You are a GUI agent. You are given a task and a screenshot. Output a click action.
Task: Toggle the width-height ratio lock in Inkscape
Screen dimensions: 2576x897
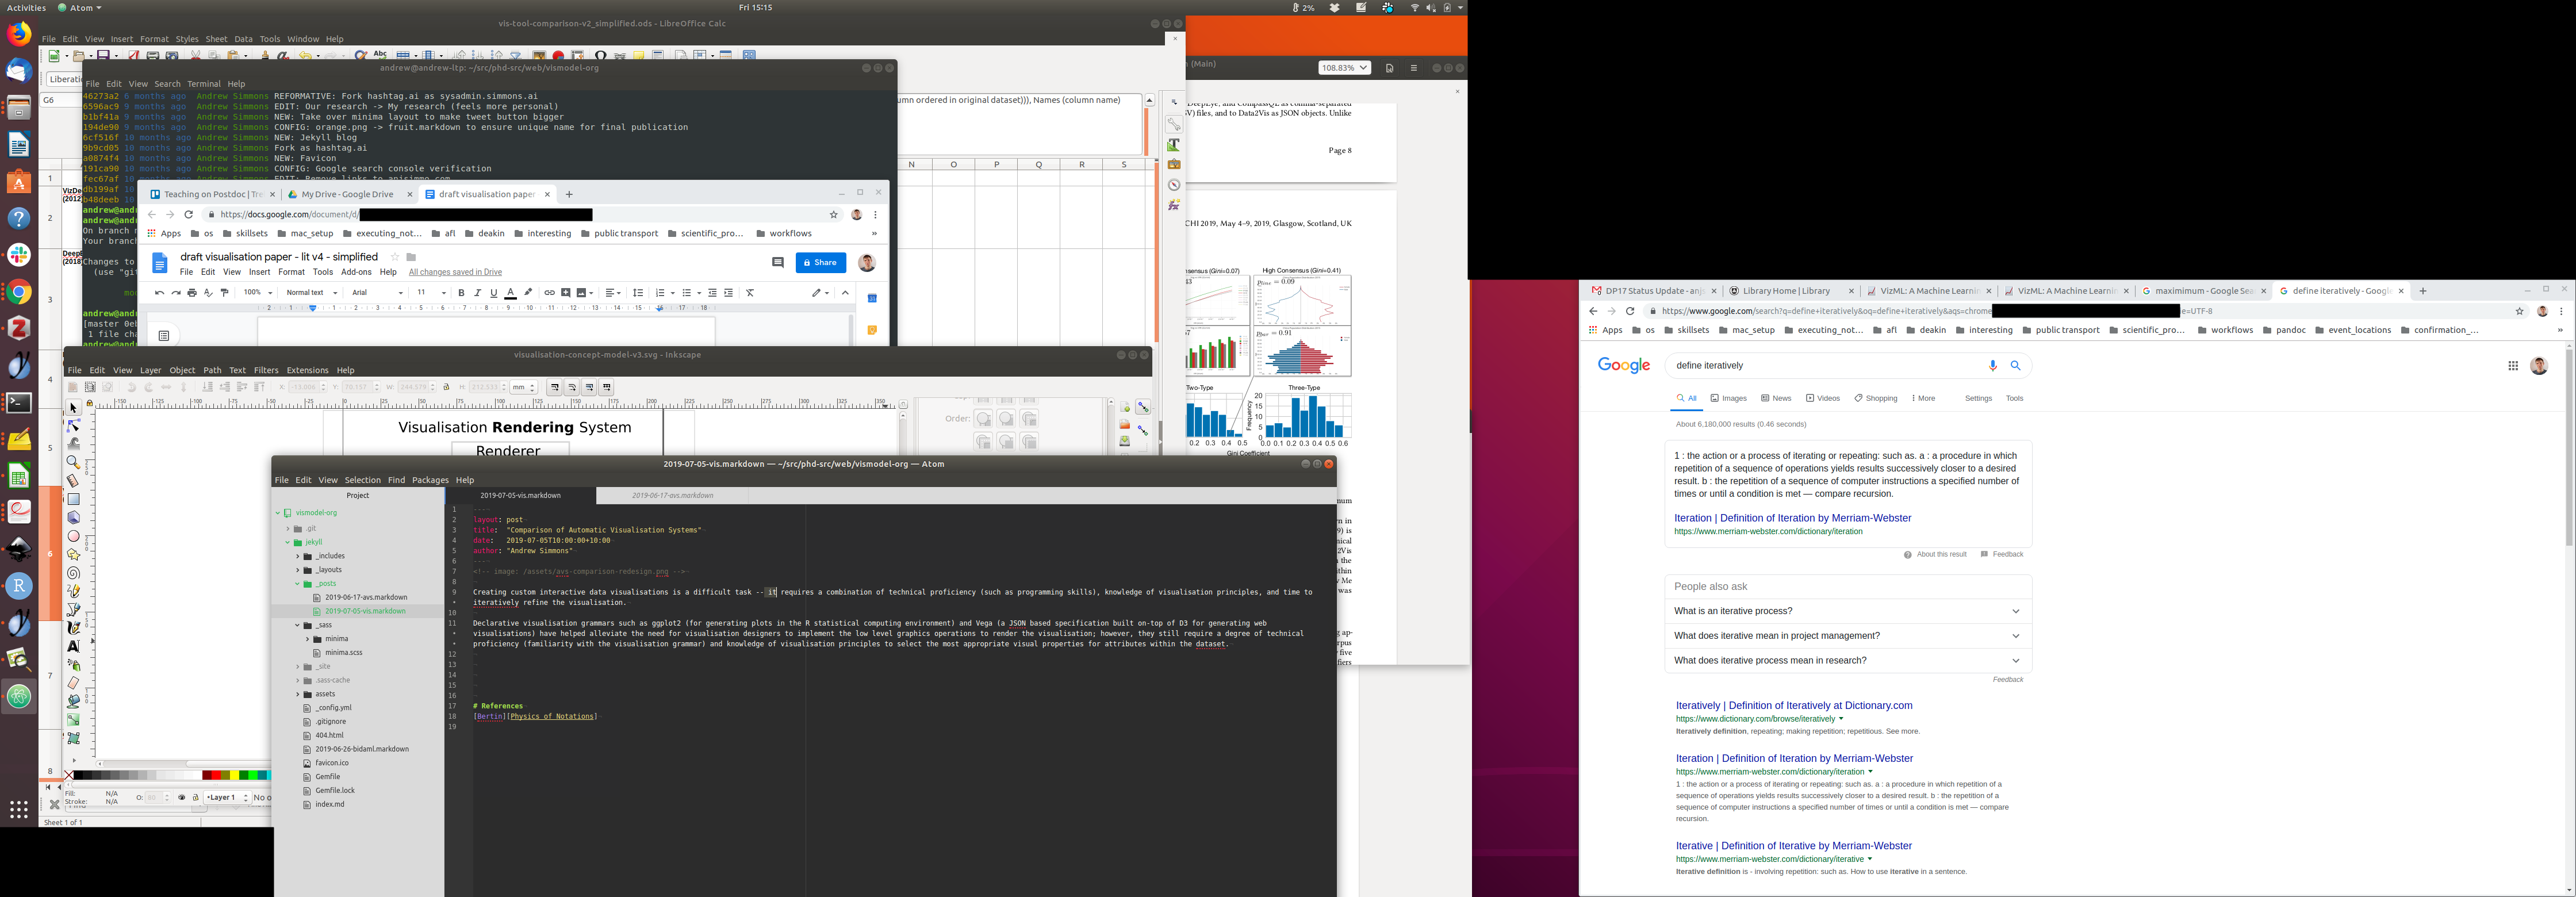point(447,387)
